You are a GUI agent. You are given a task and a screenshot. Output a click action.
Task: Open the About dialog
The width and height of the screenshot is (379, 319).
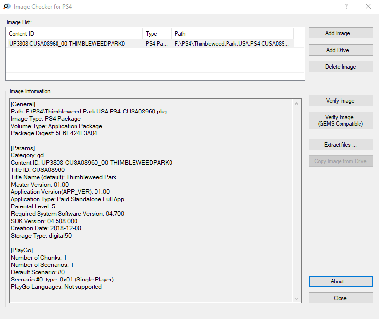tap(341, 281)
